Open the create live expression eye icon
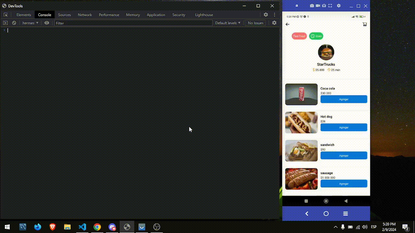This screenshot has height=233, width=415. (47, 23)
